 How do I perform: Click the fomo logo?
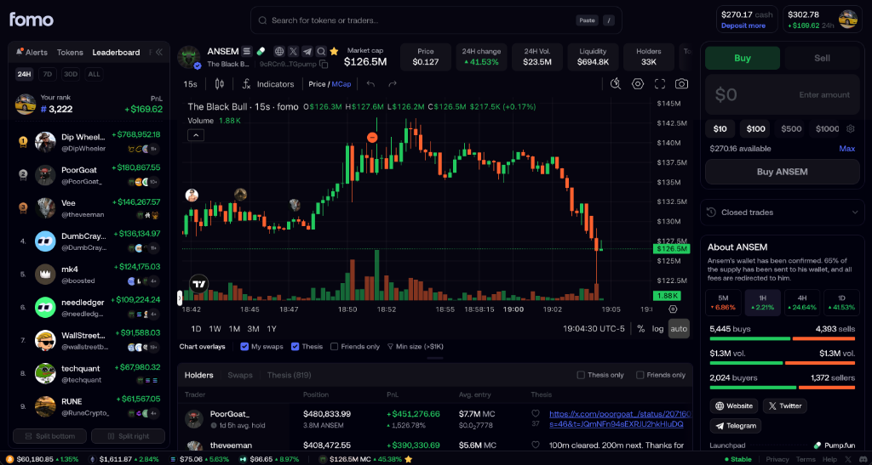coord(32,20)
